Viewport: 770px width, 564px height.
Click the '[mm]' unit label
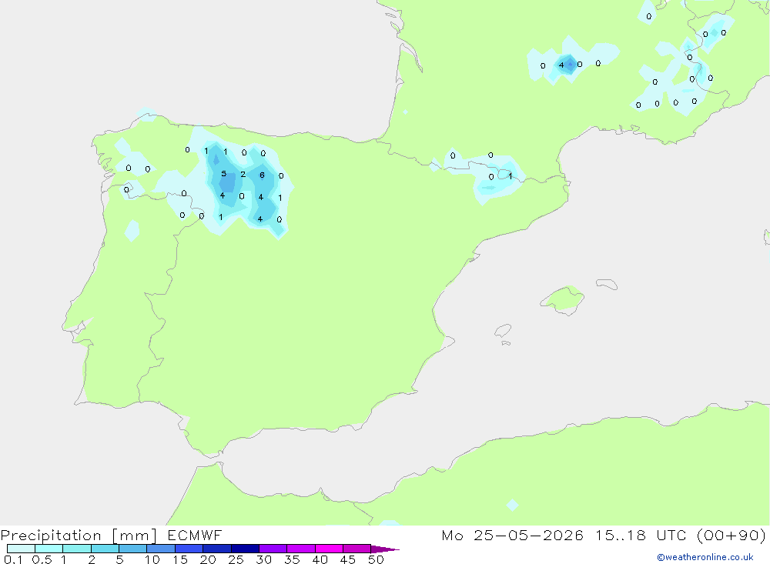(134, 536)
